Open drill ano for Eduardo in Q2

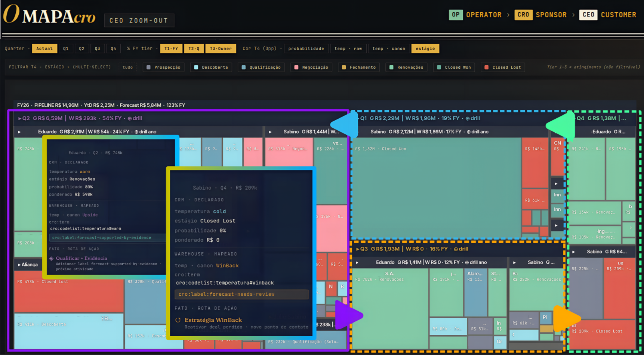pyautogui.click(x=145, y=132)
